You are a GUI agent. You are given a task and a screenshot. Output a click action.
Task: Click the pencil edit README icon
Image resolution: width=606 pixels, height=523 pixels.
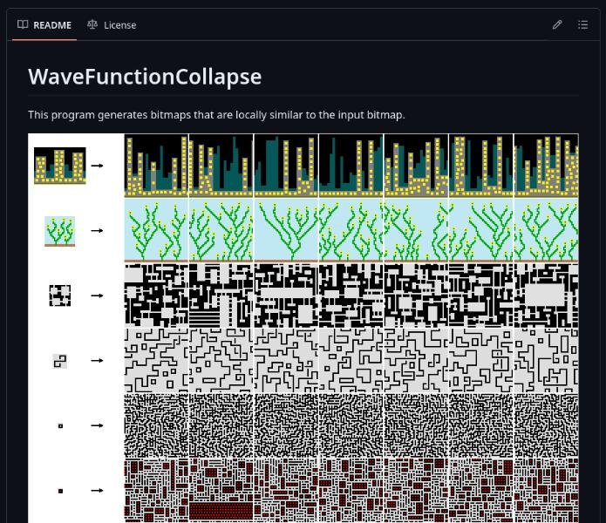[557, 25]
